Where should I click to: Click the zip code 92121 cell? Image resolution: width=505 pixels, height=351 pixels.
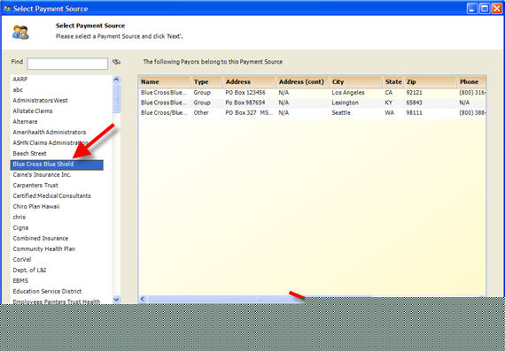coord(414,93)
